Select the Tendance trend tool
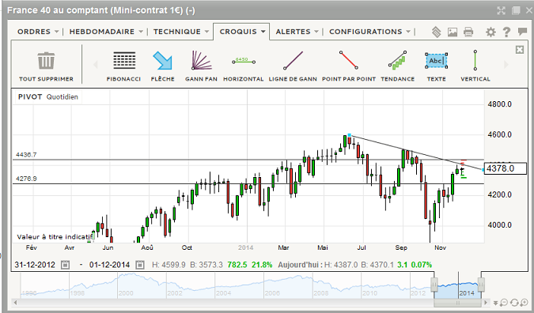Image resolution: width=534 pixels, height=313 pixels. click(397, 60)
